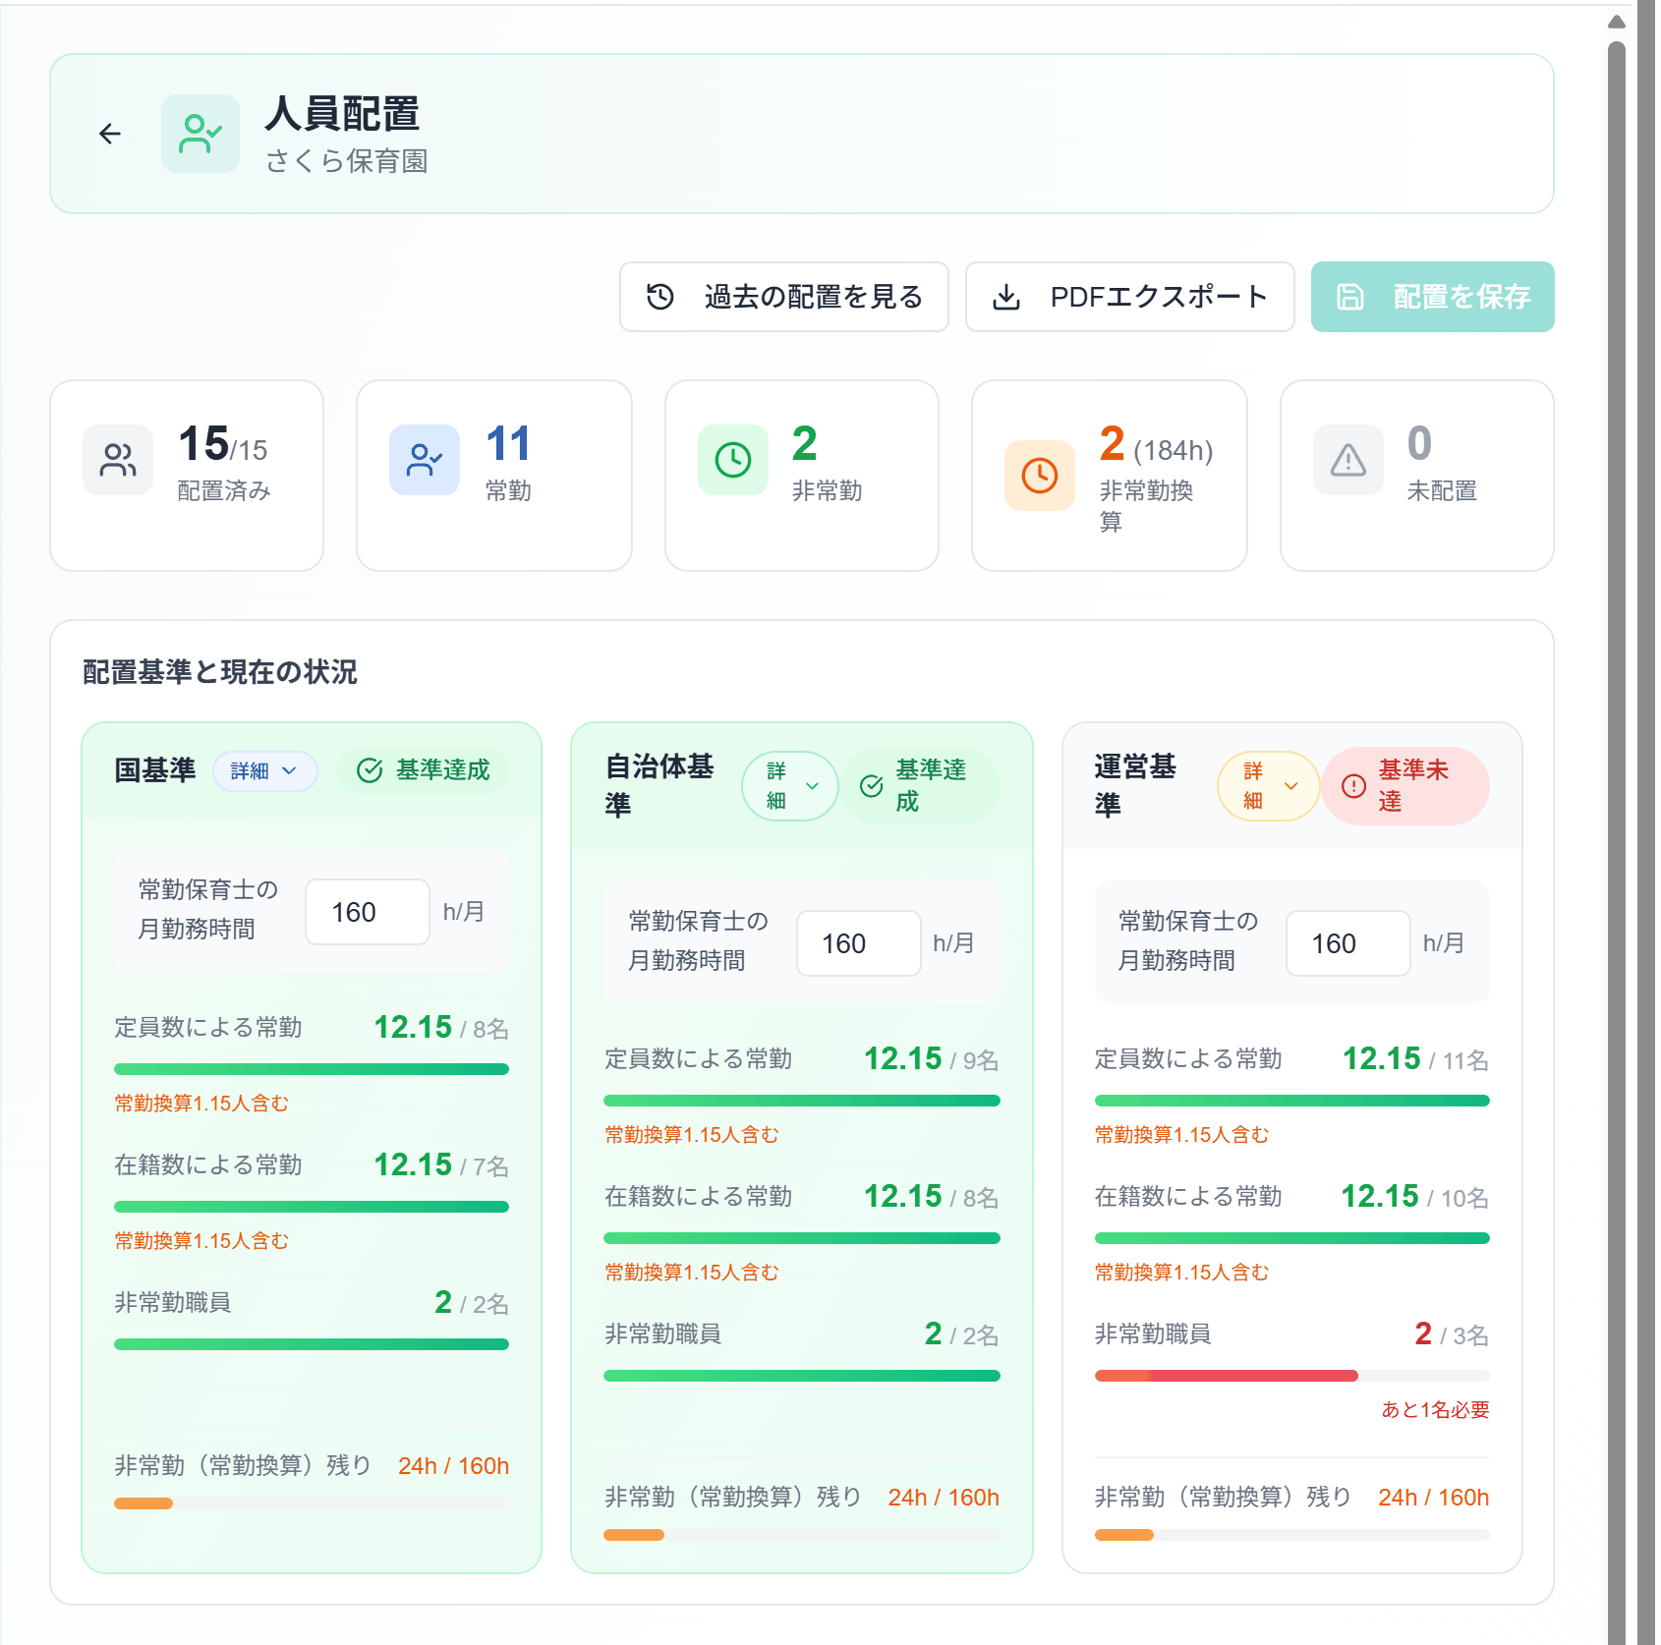Screen dimensions: 1661x1645
Task: Expand 詳細 dropdown for 運営基準
Action: 1268,786
